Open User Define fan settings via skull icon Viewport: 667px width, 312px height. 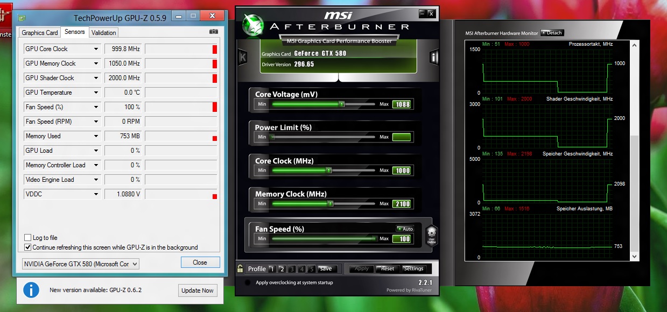[x=431, y=236]
